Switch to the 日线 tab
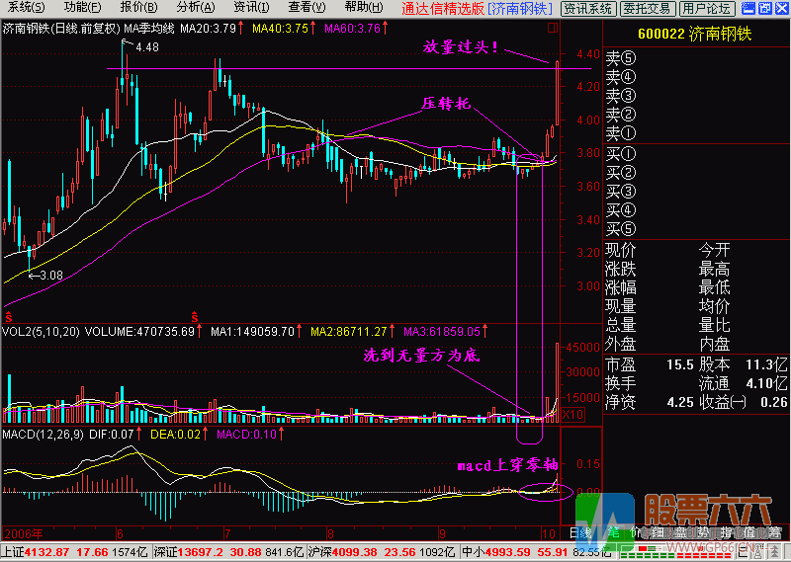Screen dimensions: 791x562 click(581, 532)
